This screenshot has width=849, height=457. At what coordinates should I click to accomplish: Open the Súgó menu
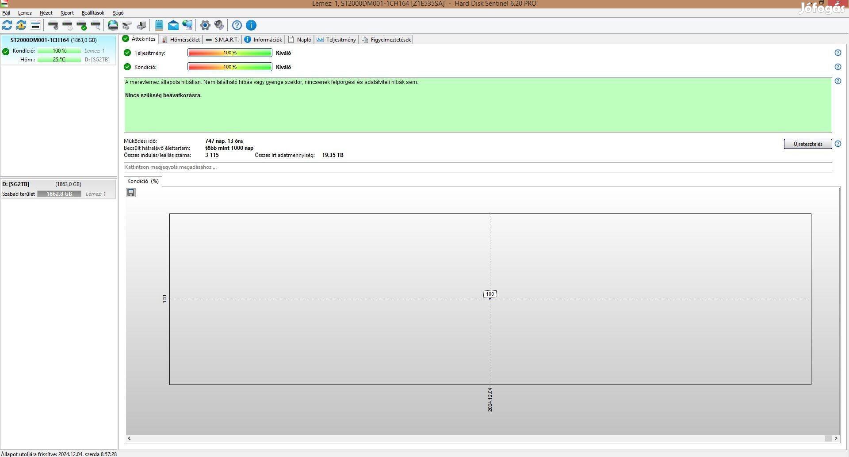click(x=118, y=13)
